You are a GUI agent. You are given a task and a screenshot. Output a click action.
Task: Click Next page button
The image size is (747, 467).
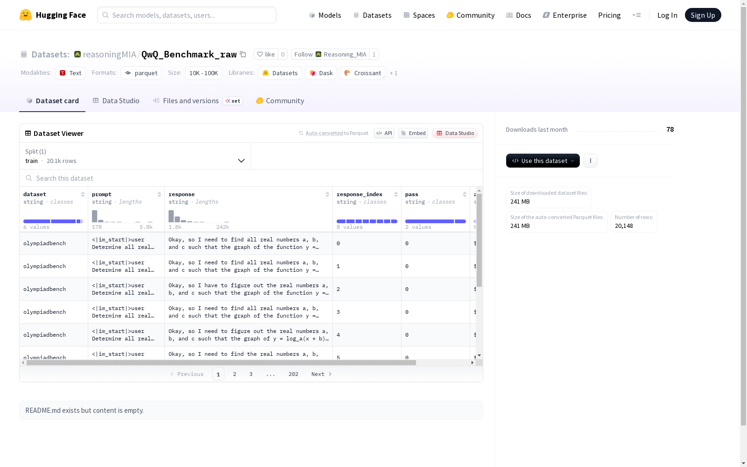point(322,374)
